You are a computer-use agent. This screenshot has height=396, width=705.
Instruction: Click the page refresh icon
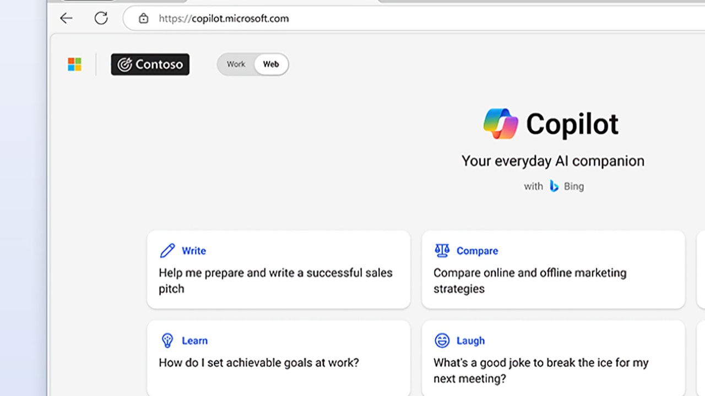pyautogui.click(x=101, y=18)
